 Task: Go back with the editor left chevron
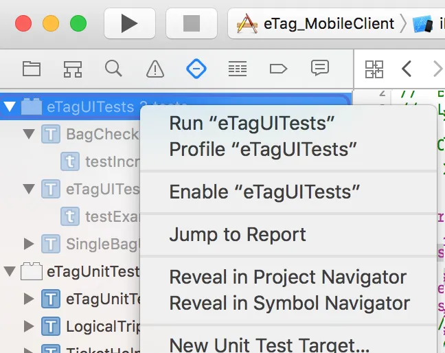pos(407,69)
